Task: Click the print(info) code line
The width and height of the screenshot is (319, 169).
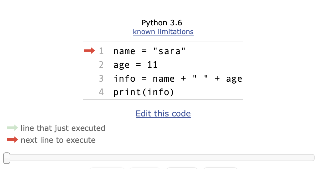Action: (144, 92)
